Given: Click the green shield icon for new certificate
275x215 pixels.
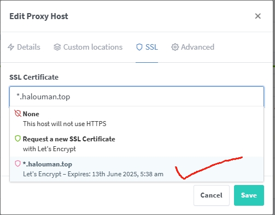Looking at the screenshot, I should click(17, 139).
